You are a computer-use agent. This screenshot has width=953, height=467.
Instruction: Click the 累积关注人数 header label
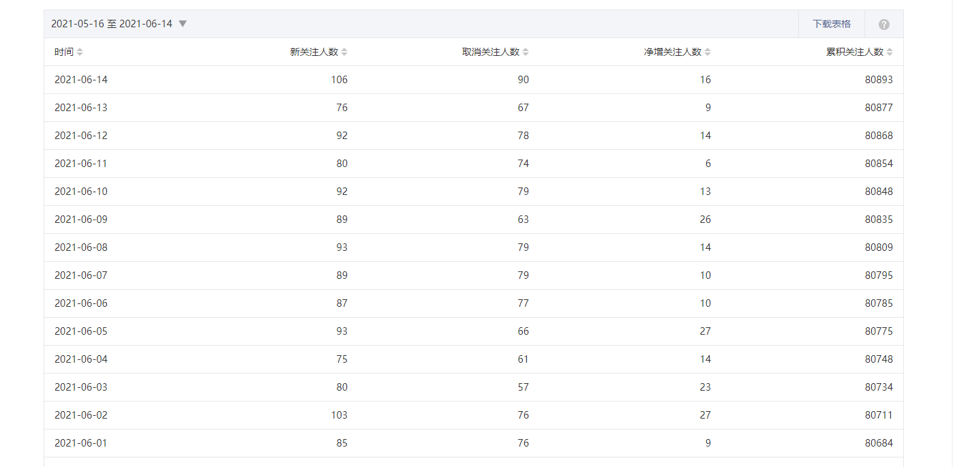coord(855,52)
